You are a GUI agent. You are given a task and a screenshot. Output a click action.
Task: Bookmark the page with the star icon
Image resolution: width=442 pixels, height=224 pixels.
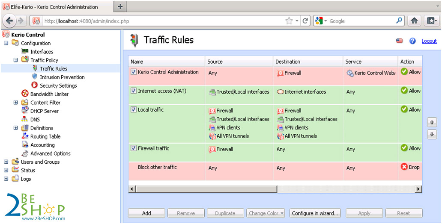click(289, 21)
